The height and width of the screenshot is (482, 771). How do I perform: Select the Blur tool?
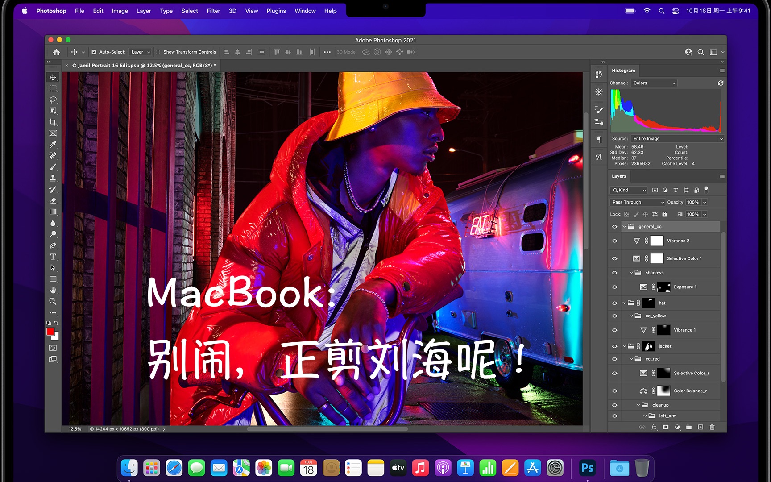[x=53, y=223]
